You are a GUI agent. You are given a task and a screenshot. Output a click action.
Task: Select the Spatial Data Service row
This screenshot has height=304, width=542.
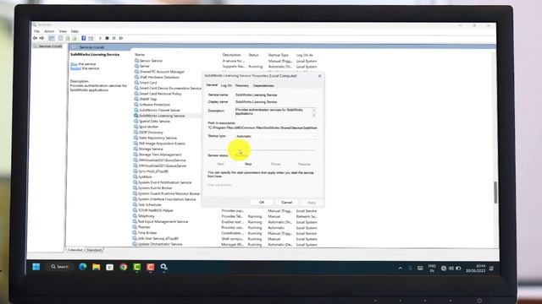coord(154,122)
